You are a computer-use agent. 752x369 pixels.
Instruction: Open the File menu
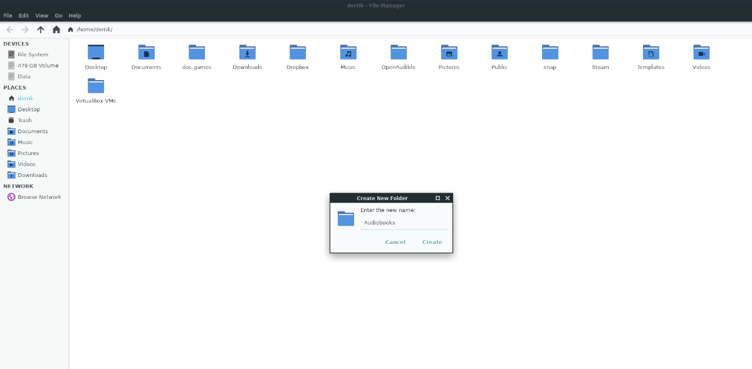[x=8, y=15]
